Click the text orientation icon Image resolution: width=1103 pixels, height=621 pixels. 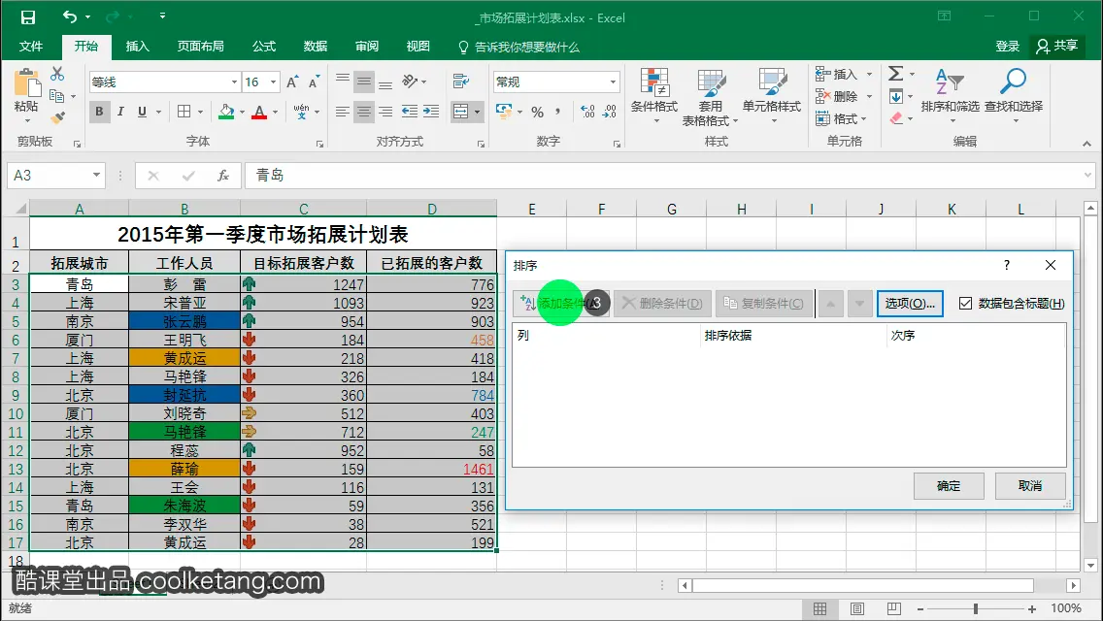410,82
